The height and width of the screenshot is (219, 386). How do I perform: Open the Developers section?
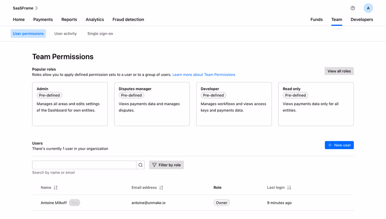[362, 20]
